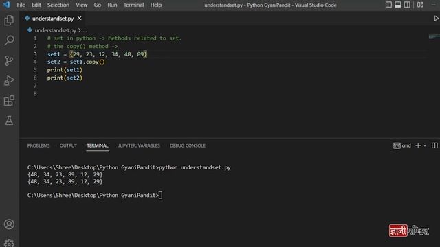The width and height of the screenshot is (440, 247).
Task: Click the first comment line about sets
Action: [x=115, y=38]
